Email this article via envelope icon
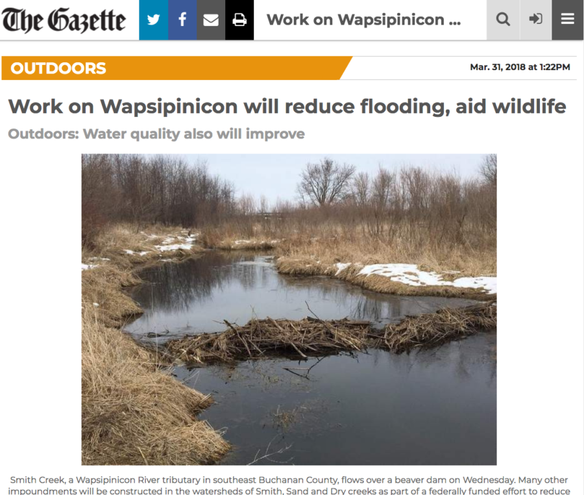Screen dimensions: 584x495 coord(211,19)
